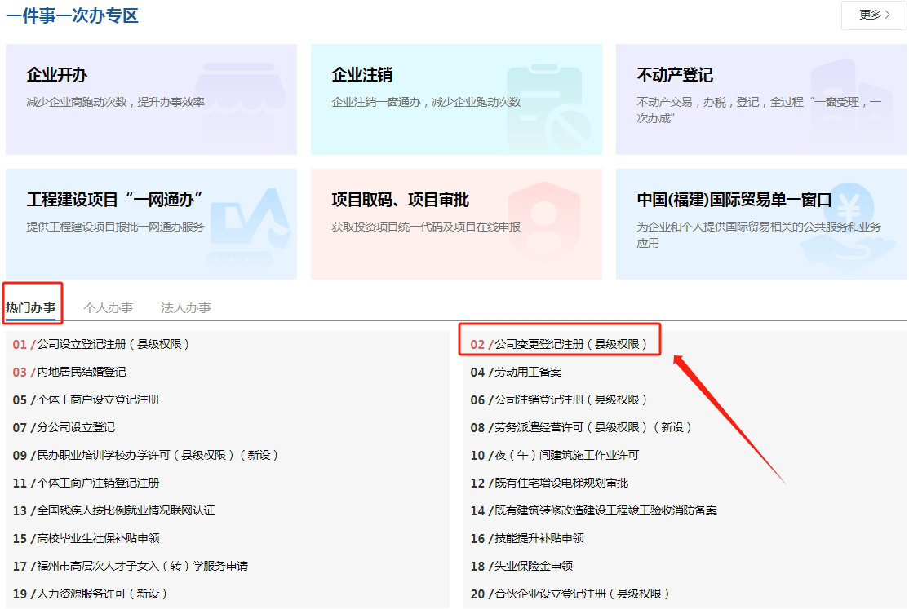Open the 企业开办 service card
The height and width of the screenshot is (609, 909).
[151, 99]
